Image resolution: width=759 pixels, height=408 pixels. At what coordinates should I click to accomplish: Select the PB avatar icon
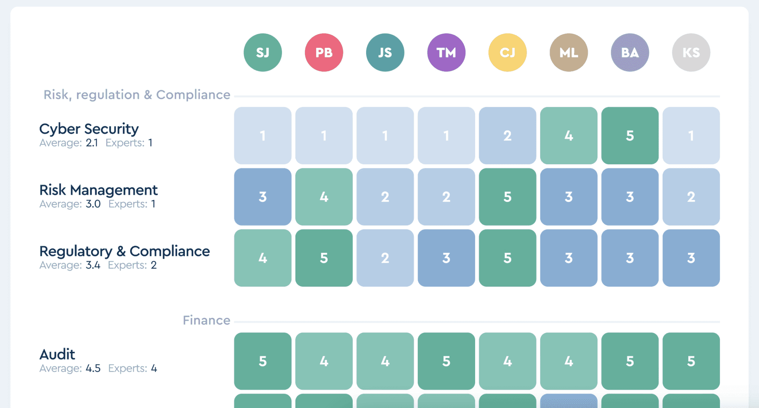point(324,52)
